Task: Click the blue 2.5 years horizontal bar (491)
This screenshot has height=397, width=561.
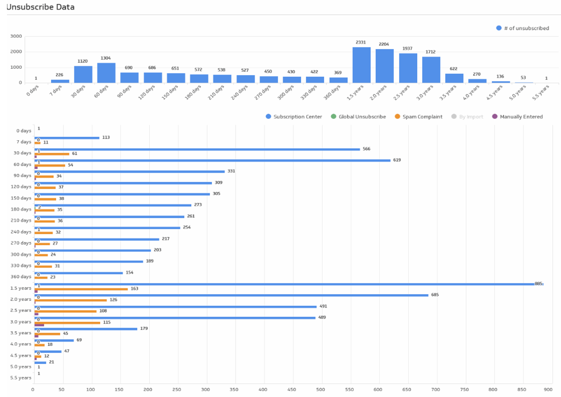Action: [x=176, y=307]
